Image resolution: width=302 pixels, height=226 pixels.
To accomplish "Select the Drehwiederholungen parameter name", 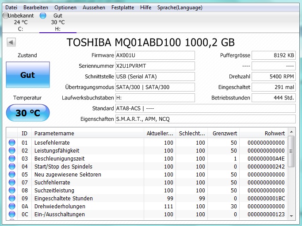I will (60, 207).
